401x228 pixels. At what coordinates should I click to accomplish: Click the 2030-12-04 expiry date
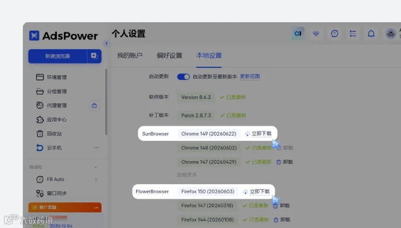pos(61,226)
